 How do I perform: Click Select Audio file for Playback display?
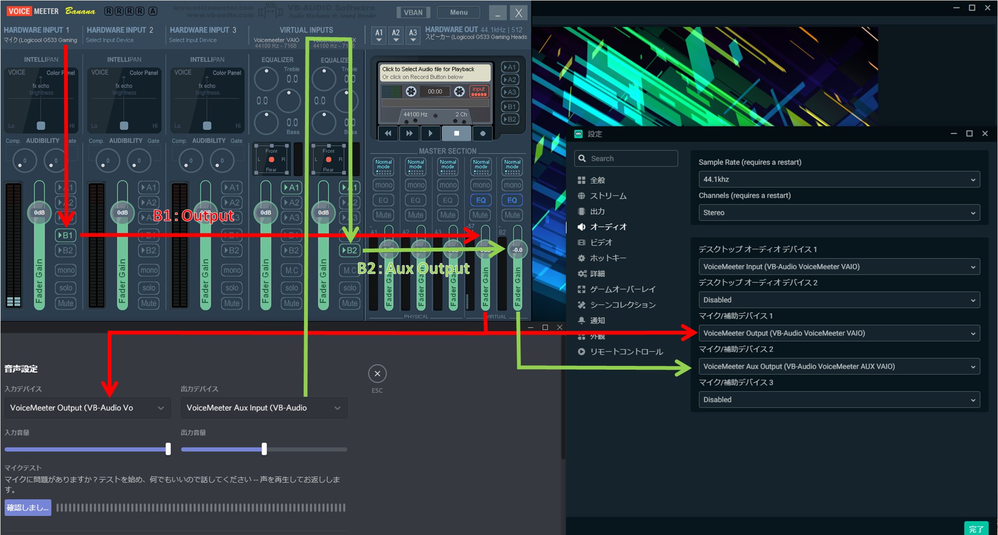[435, 73]
